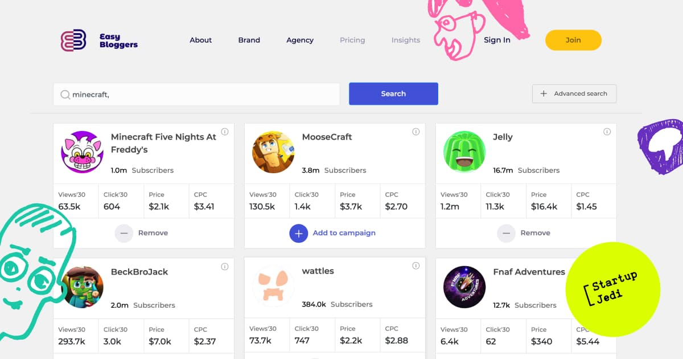Click info icon on BeckBroJack card
The width and height of the screenshot is (683, 359).
tap(225, 267)
